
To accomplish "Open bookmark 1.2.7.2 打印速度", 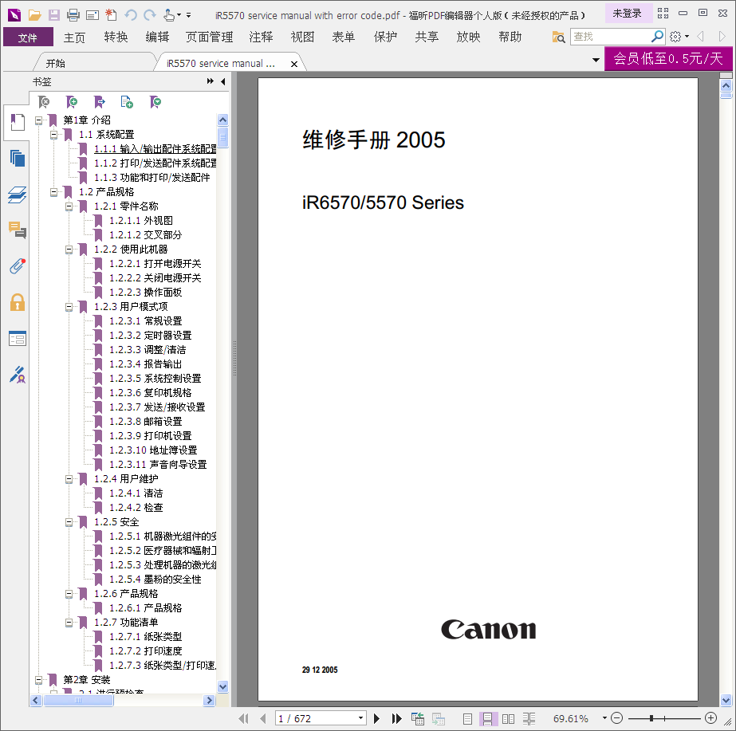I will click(145, 651).
